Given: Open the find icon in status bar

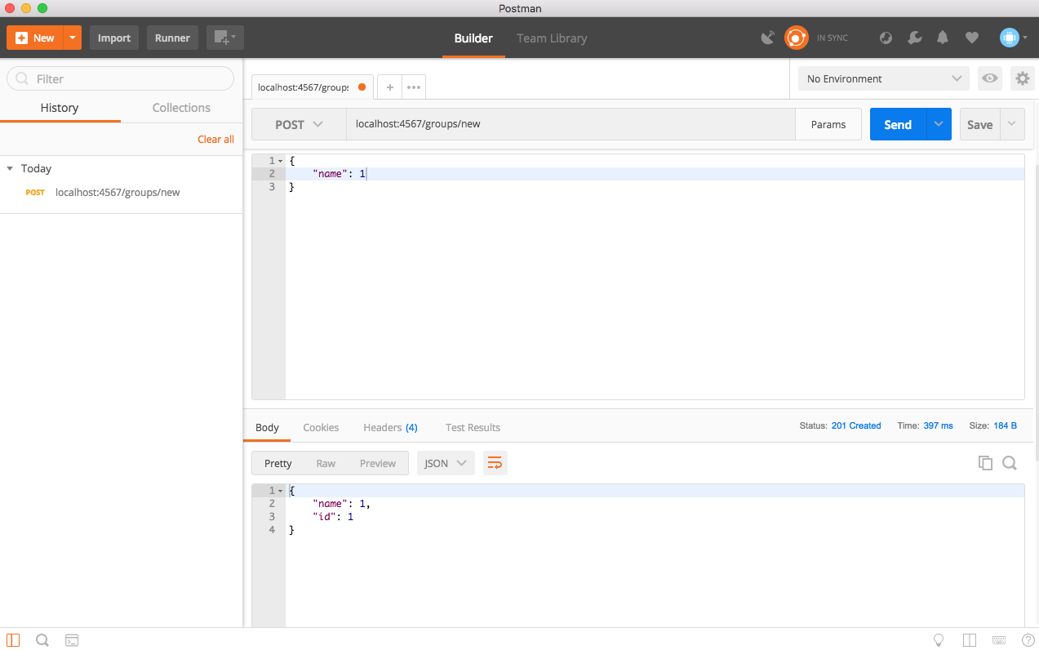Looking at the screenshot, I should pos(42,640).
